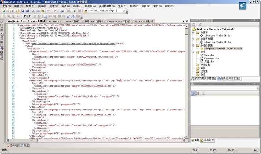The width and height of the screenshot is (261, 154).
Task: Open the 多维数据集 menu
Action: coord(107,6)
